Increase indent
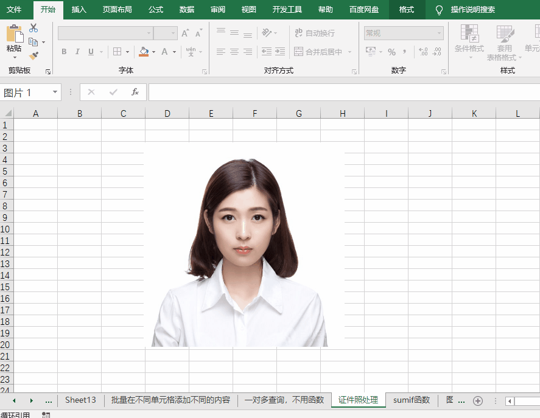The width and height of the screenshot is (540, 418). coord(280,52)
